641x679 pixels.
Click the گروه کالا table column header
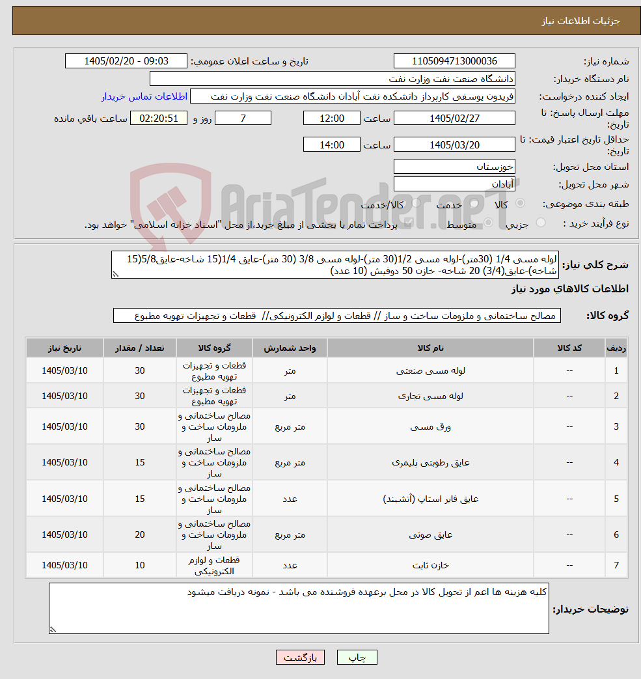214,348
